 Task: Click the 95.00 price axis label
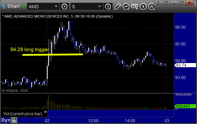[x=180, y=44]
